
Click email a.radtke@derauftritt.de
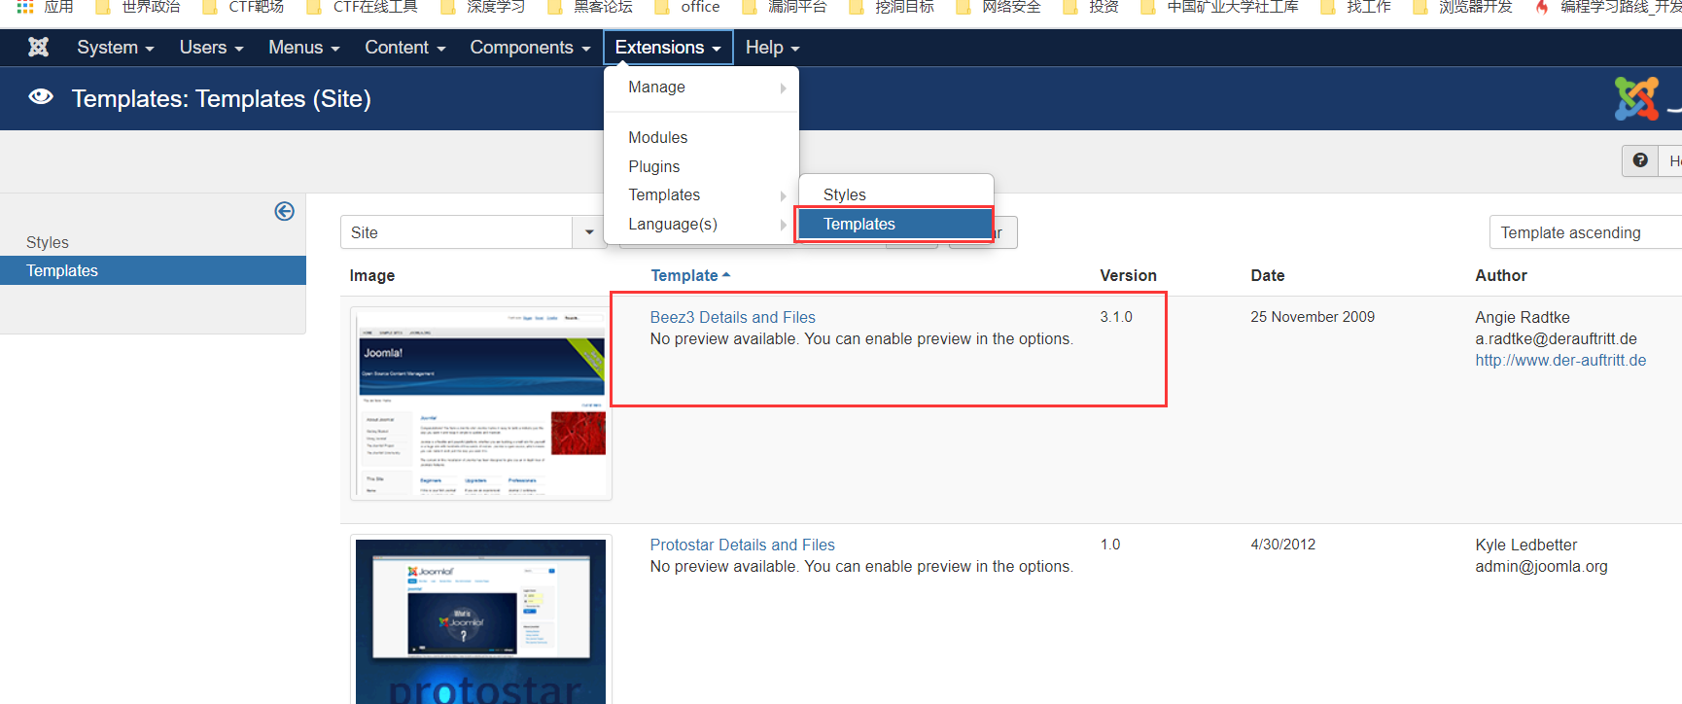[x=1556, y=339]
